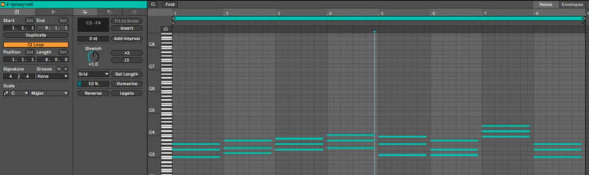The image size is (589, 175).
Task: Select the loop Position value field
Action: (x=19, y=59)
